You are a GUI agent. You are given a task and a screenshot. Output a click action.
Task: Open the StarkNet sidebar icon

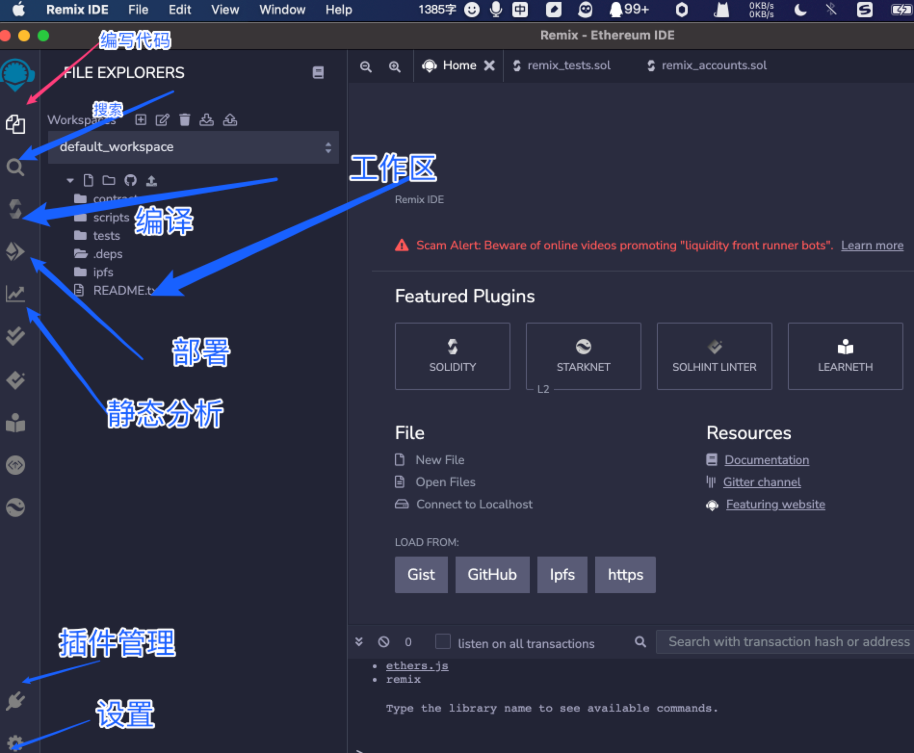click(15, 507)
